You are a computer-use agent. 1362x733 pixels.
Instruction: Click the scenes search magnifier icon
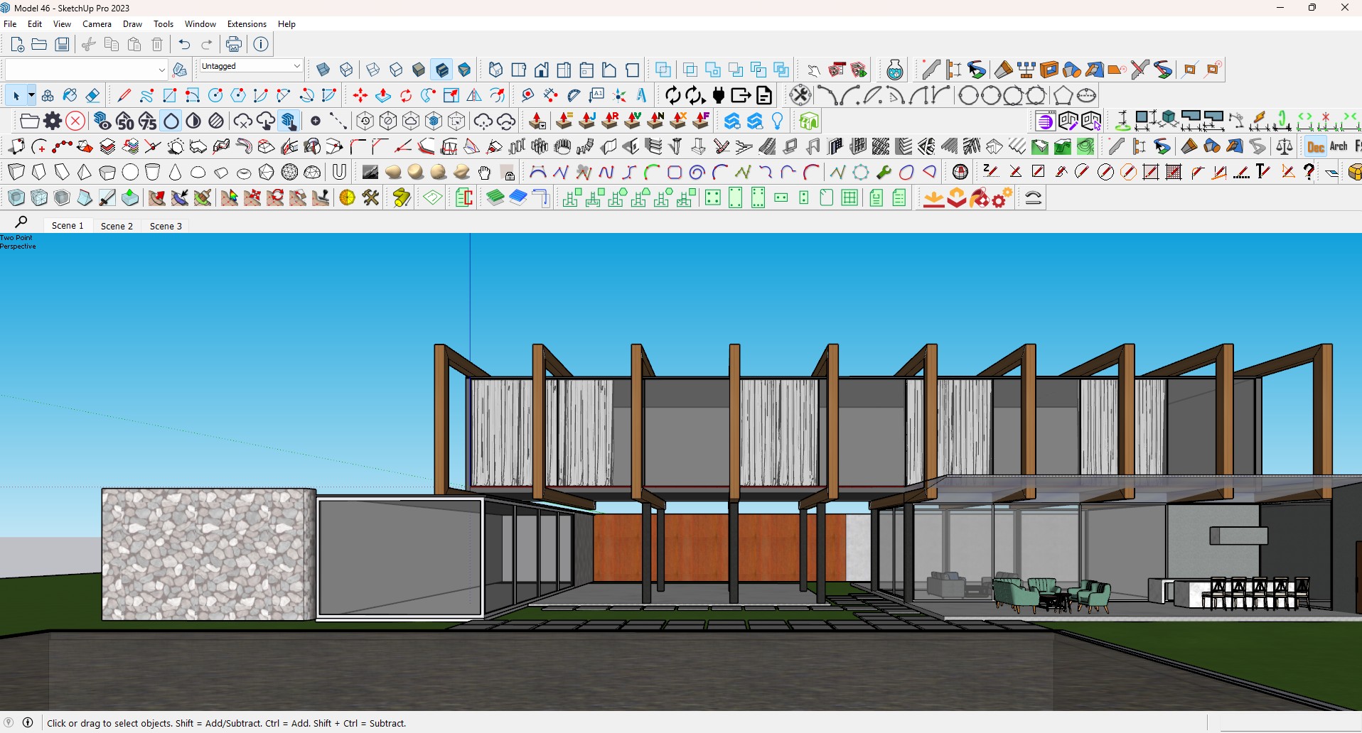point(21,222)
